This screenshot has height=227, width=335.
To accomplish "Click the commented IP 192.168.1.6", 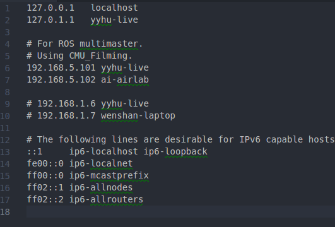I will coord(66,104).
